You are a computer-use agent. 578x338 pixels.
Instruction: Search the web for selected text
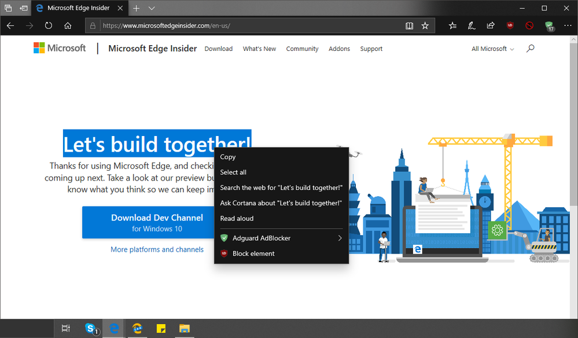tap(281, 188)
